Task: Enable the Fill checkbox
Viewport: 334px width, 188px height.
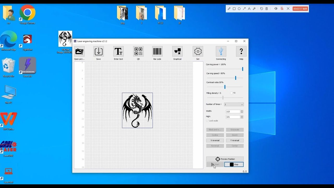Action: [x=231, y=93]
